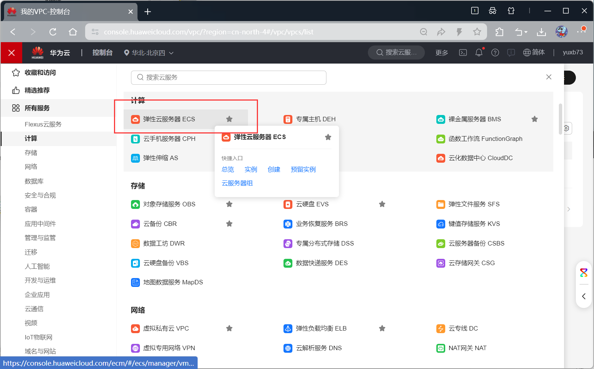The image size is (594, 369).
Task: Select 所有服务 in sidebar
Action: tap(59, 108)
